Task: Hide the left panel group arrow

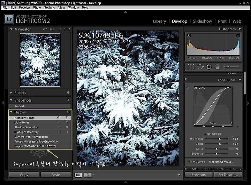Action: [3, 103]
